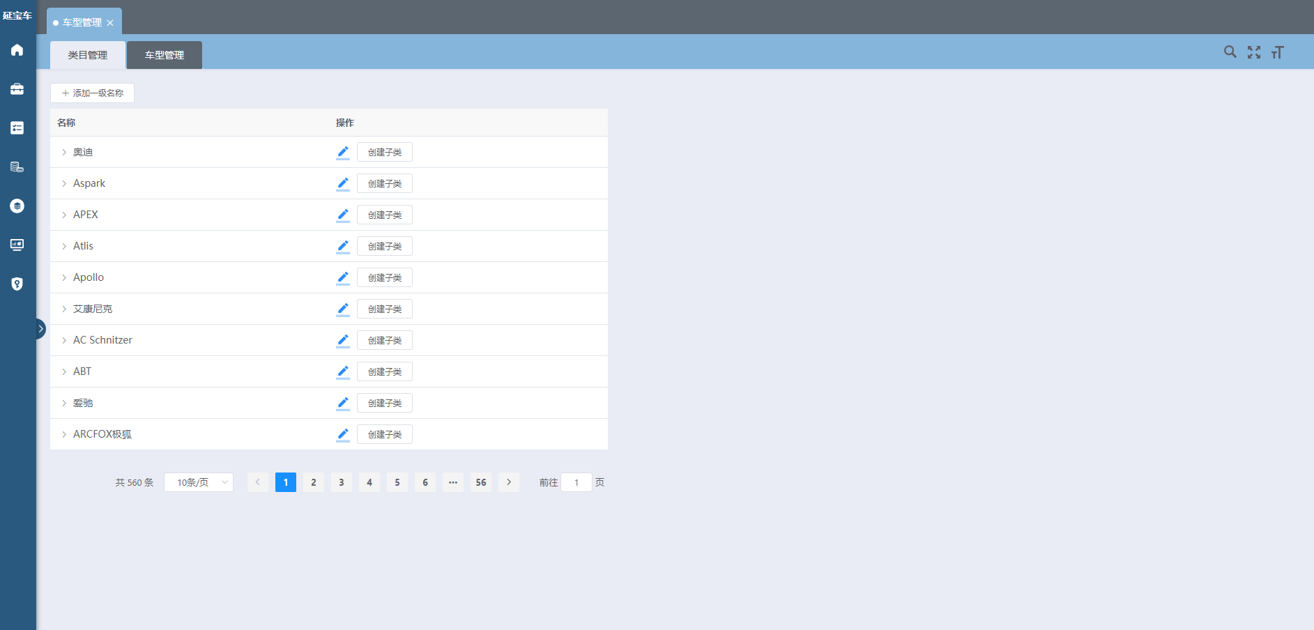Image resolution: width=1314 pixels, height=630 pixels.
Task: Go to previous page arrow
Action: (258, 482)
